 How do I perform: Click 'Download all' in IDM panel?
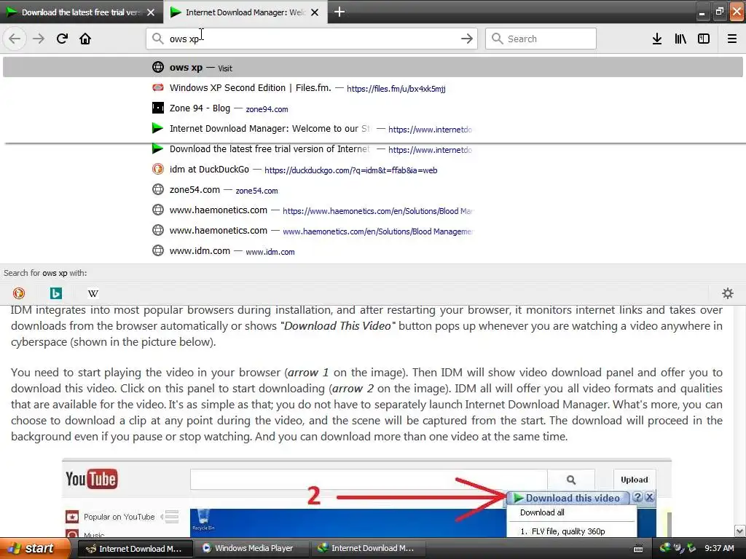pos(542,512)
